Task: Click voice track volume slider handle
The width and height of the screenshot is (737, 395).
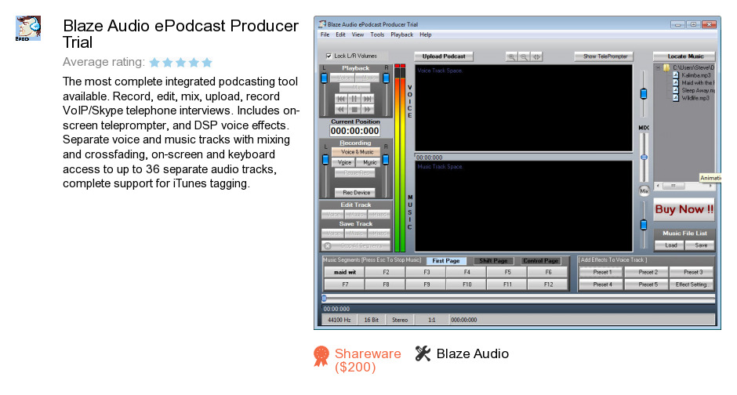Action: click(644, 94)
